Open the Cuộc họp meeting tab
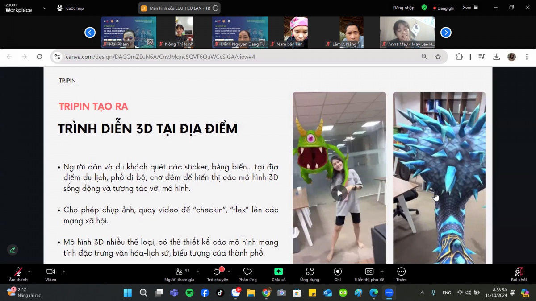 pos(71,8)
